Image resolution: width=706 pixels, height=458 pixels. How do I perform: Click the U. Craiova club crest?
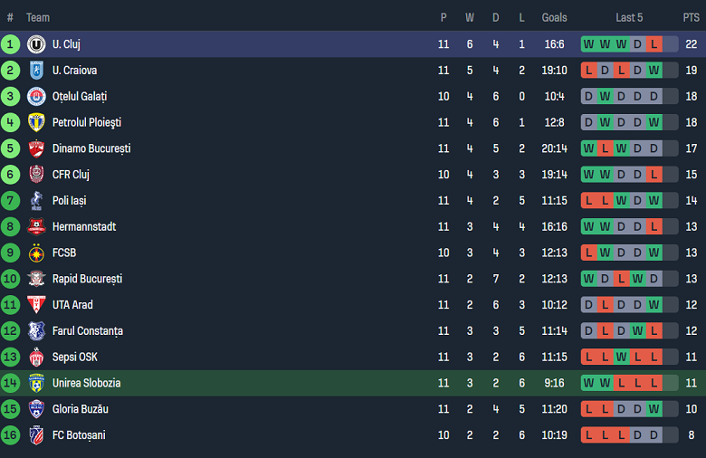(36, 71)
